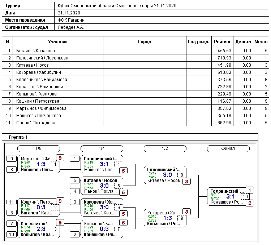Select the Место column header
271x245 pixels.
(x=261, y=42)
